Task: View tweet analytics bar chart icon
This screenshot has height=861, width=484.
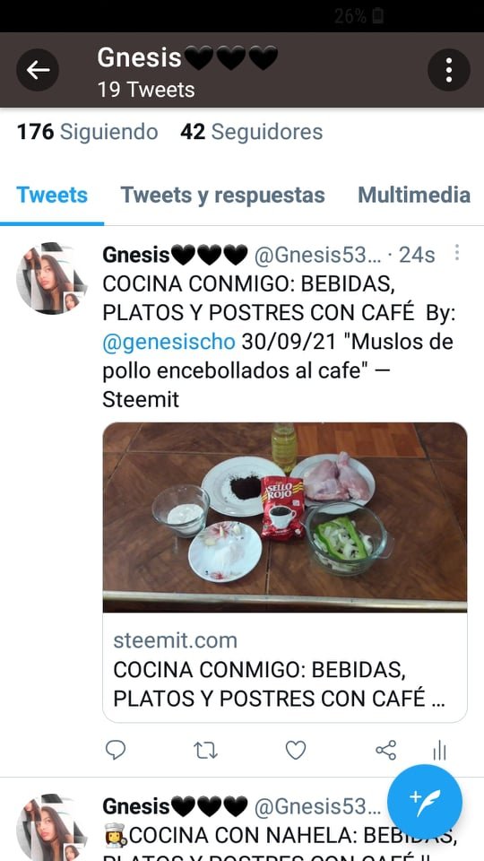Action: [x=439, y=750]
